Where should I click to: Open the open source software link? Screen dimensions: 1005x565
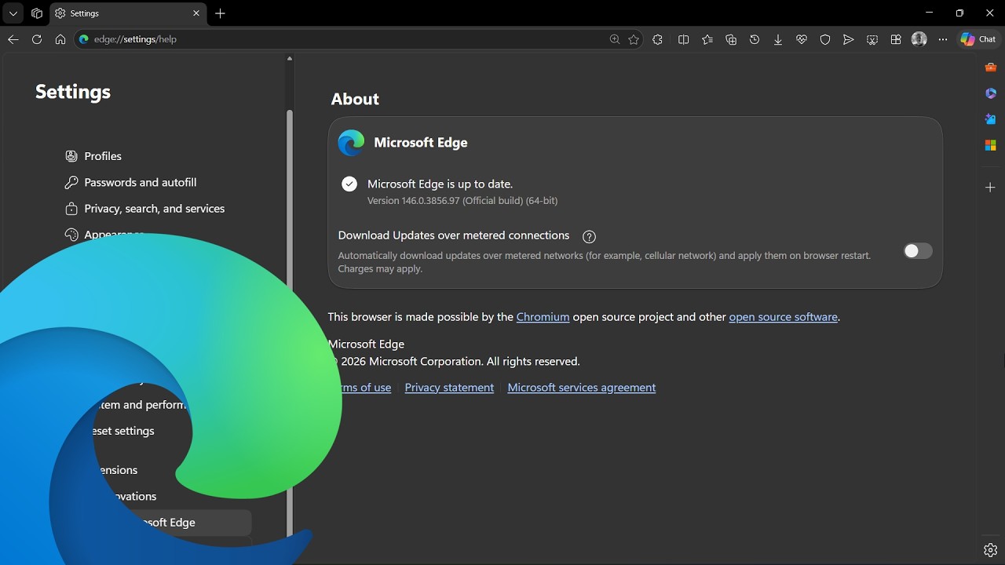pyautogui.click(x=783, y=317)
